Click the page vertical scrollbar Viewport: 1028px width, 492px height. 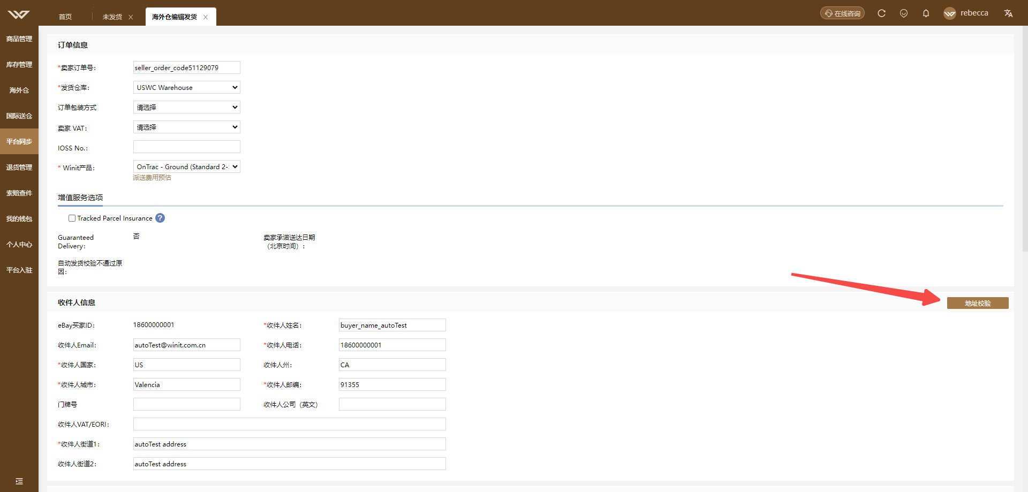tap(1025, 139)
